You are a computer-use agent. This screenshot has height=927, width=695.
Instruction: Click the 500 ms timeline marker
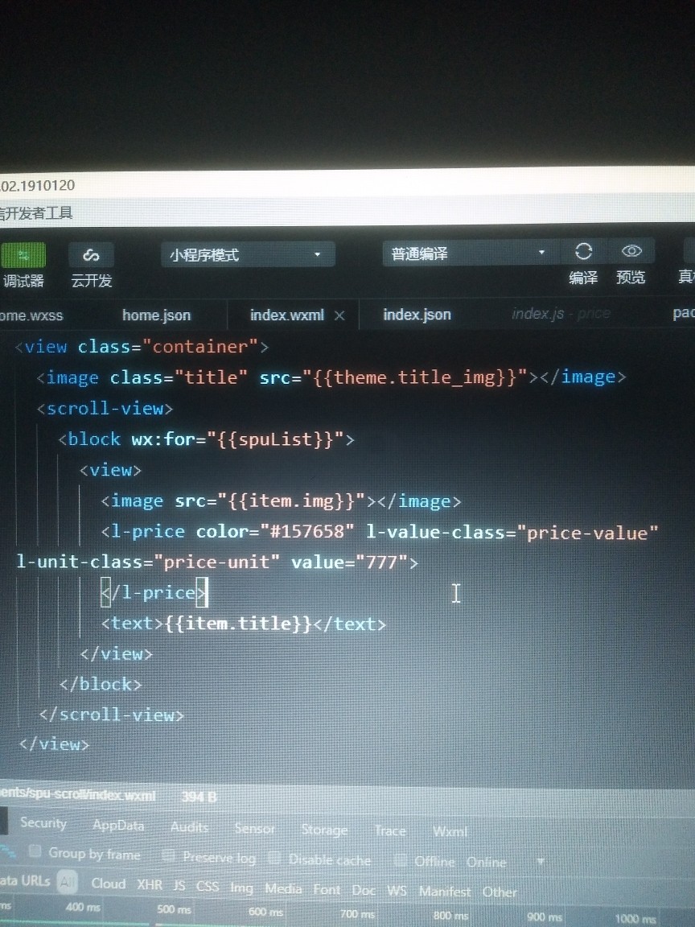click(174, 908)
